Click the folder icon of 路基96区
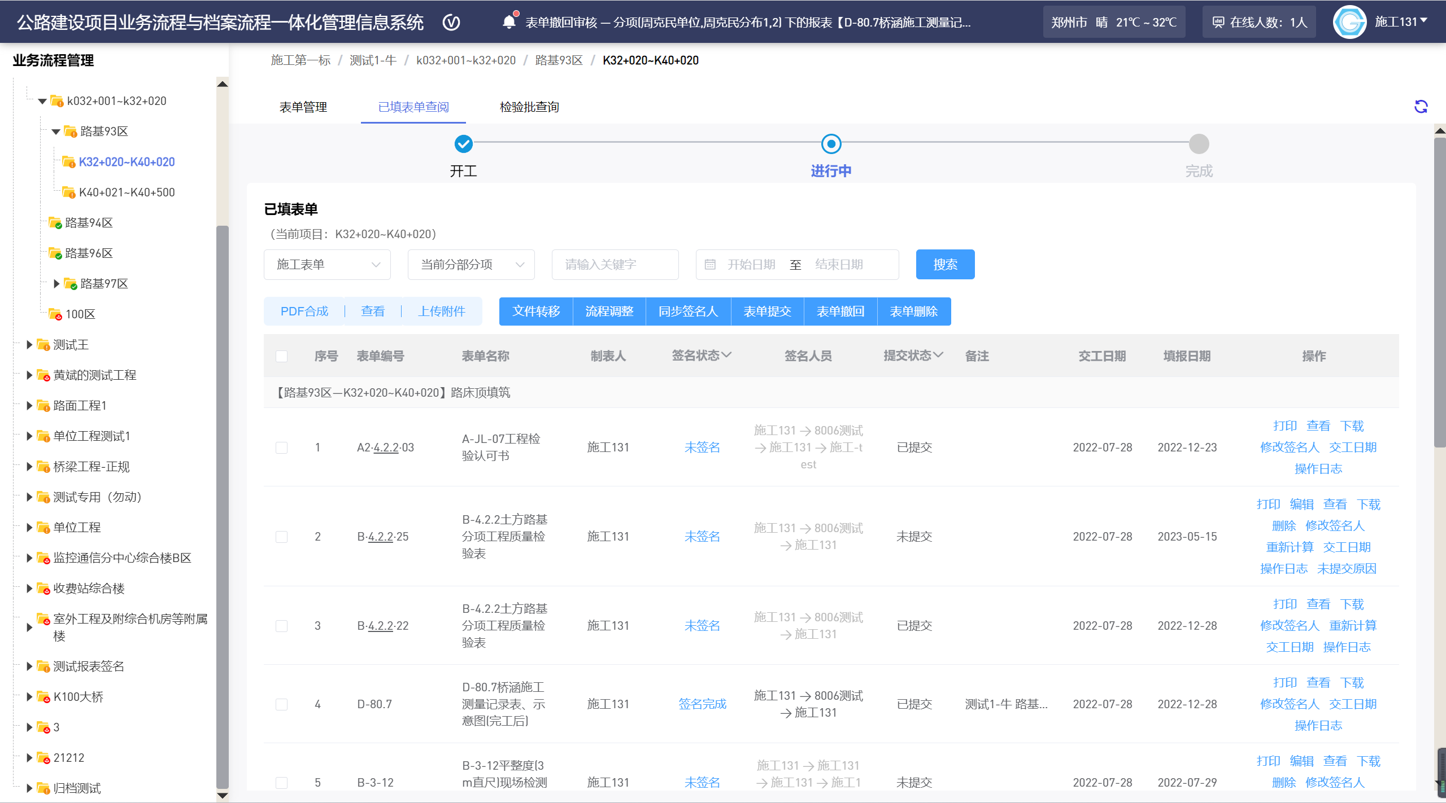 point(55,253)
